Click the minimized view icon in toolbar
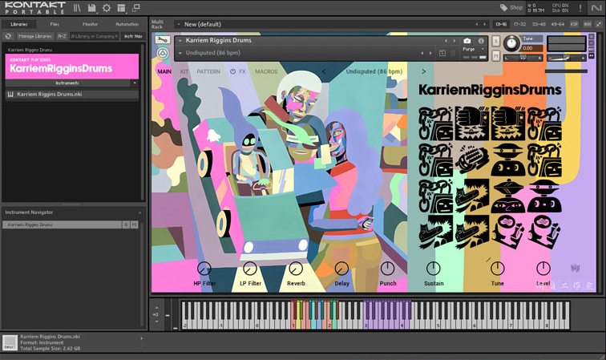This screenshot has width=606, height=360. [x=136, y=8]
